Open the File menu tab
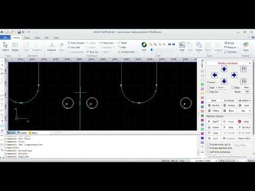 click(x=5, y=38)
